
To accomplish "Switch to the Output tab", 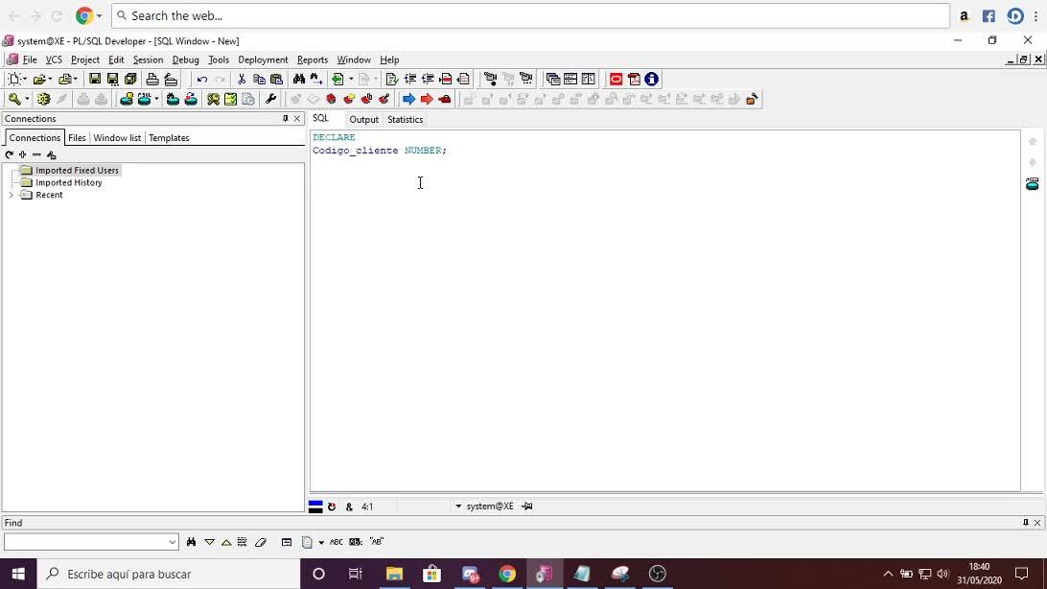I will 364,120.
